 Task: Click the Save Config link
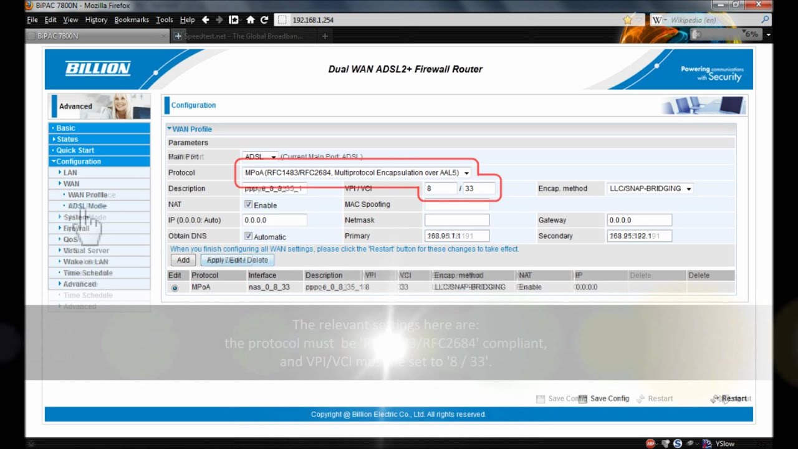coord(610,399)
